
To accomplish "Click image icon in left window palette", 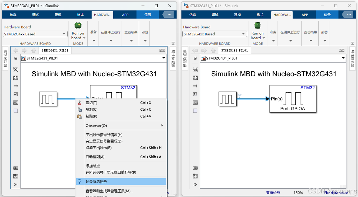I will [16, 103].
